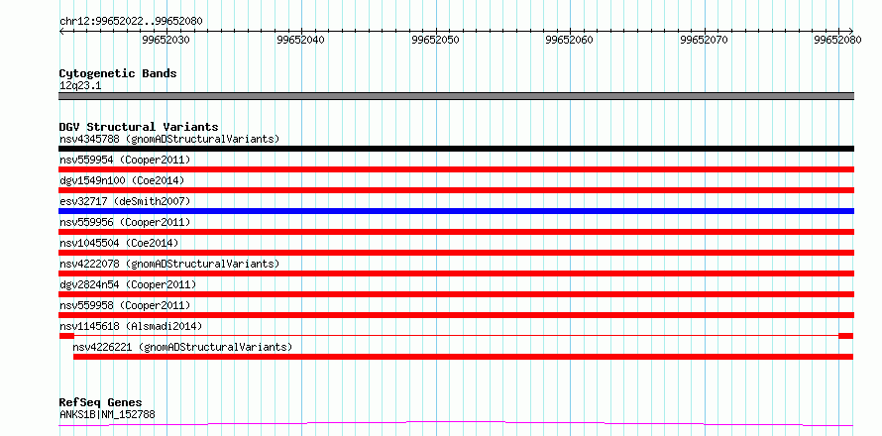Click the red bar under nsv559954
882x436 pixels.
click(456, 169)
